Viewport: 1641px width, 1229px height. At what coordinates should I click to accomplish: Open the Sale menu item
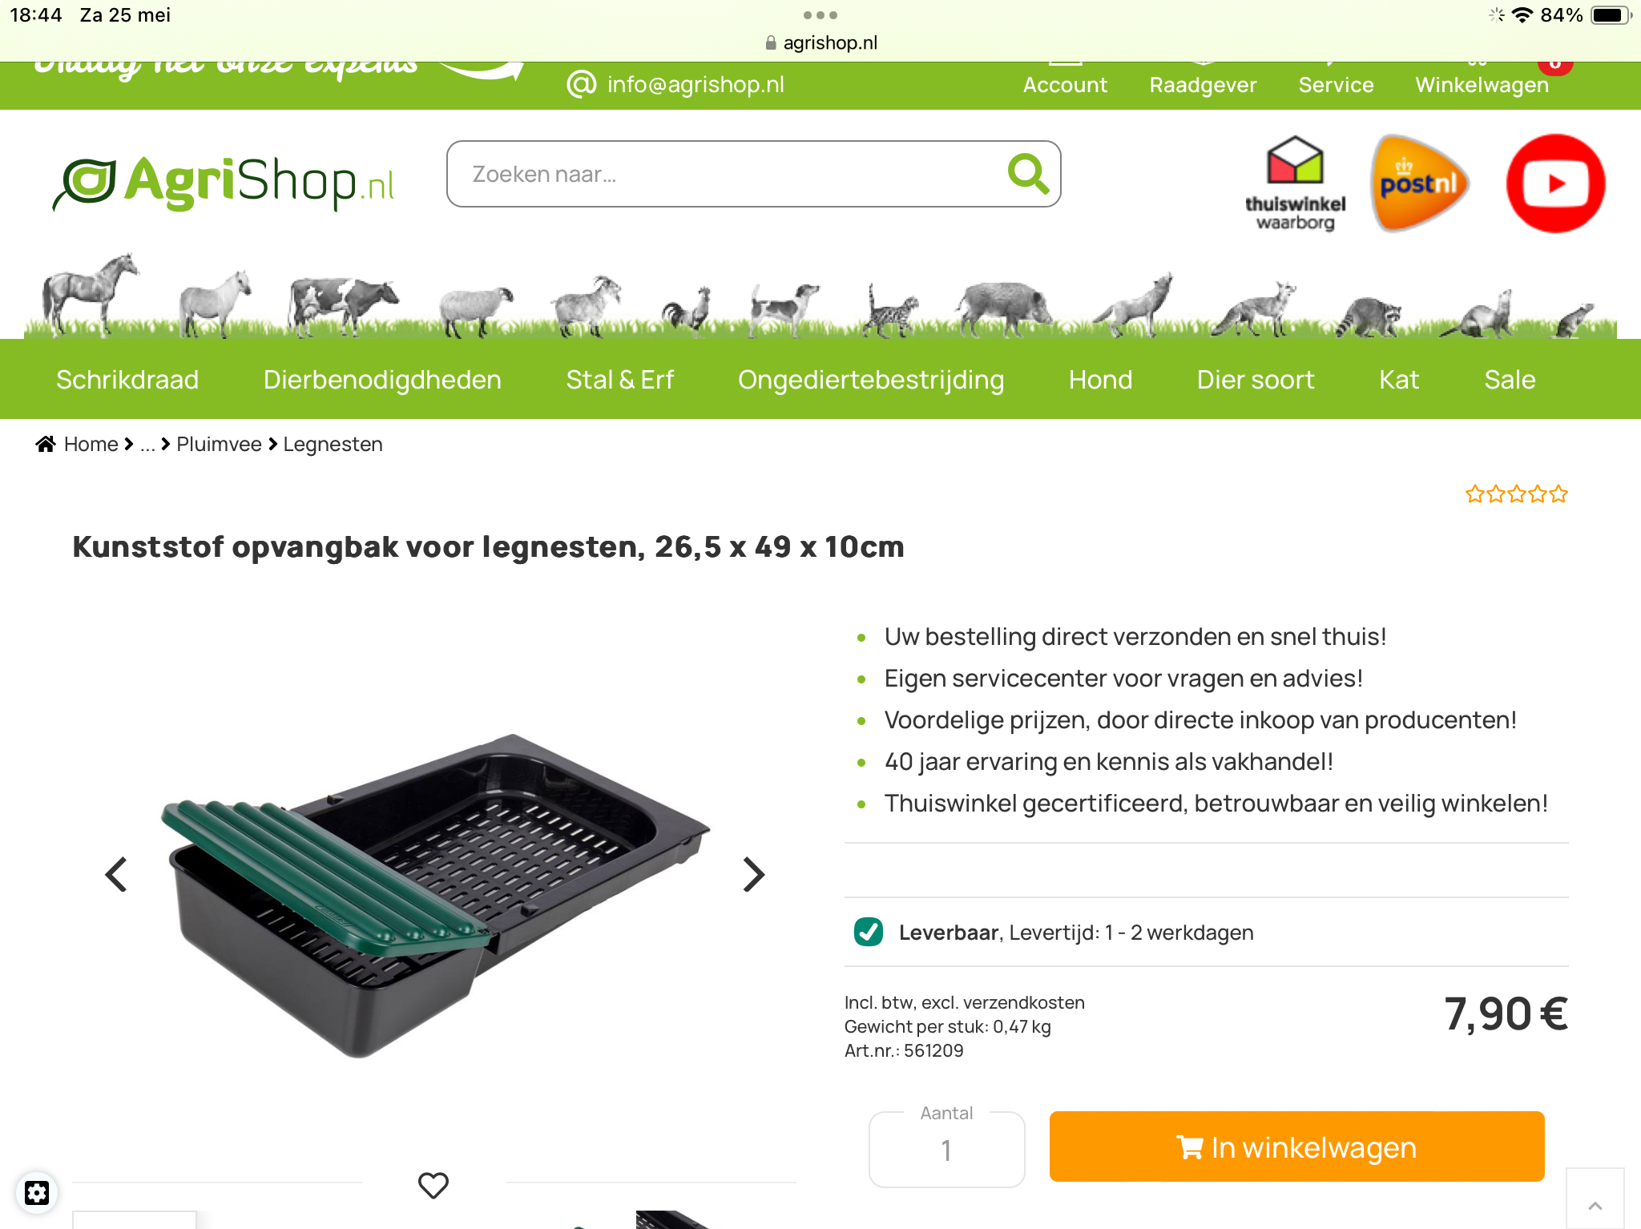(1510, 379)
